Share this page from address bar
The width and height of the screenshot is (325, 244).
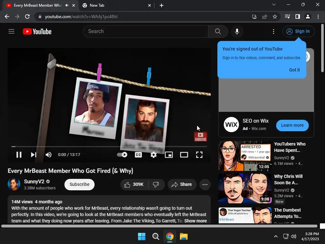coord(265,17)
